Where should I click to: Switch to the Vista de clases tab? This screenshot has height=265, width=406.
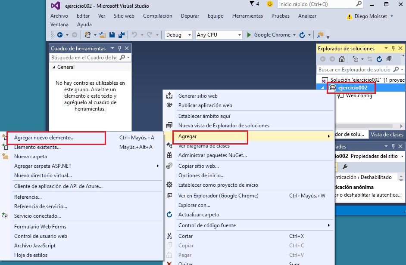point(387,135)
